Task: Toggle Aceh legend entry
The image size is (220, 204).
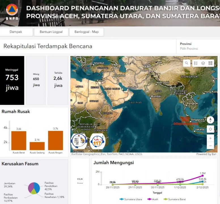Action: (x=153, y=199)
